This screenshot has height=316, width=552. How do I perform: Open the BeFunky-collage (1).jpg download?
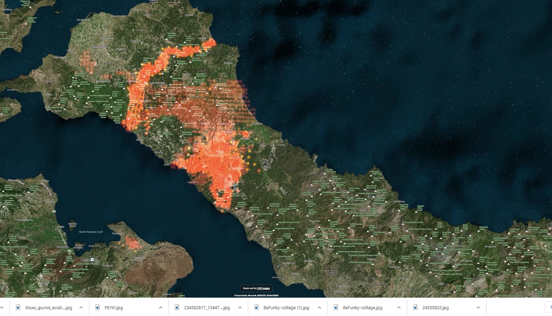(286, 307)
